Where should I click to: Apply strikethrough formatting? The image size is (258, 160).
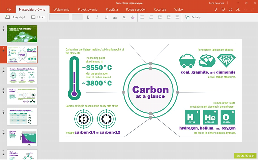pyautogui.click(x=115, y=17)
